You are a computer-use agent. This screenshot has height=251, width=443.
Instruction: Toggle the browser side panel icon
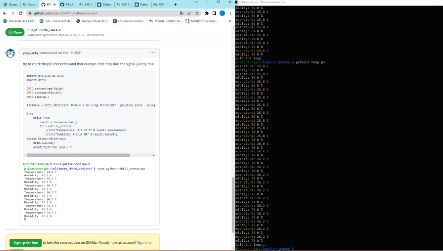tap(214, 13)
